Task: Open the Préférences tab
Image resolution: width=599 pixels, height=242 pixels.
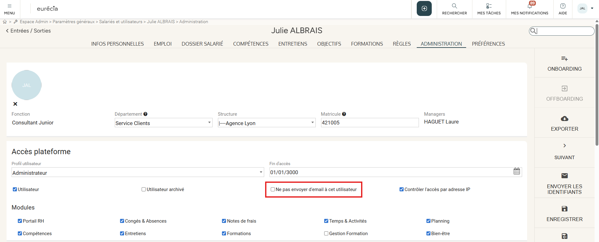Action: point(488,44)
